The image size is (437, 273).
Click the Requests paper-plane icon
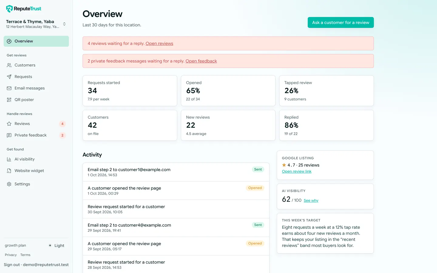point(9,77)
